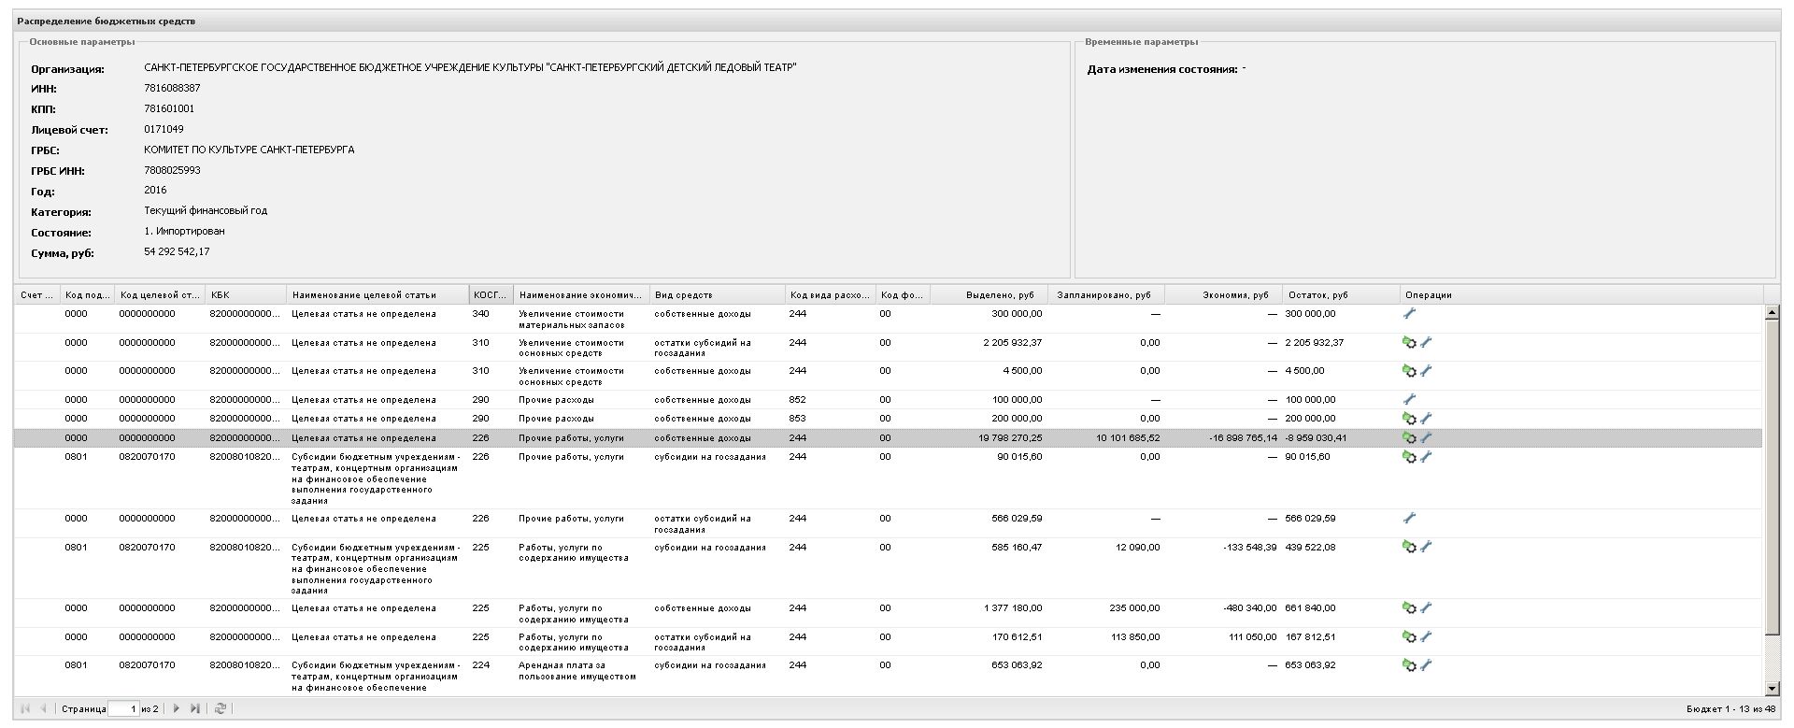
Task: Sort by the Выделено, руб column header
Action: 989,294
